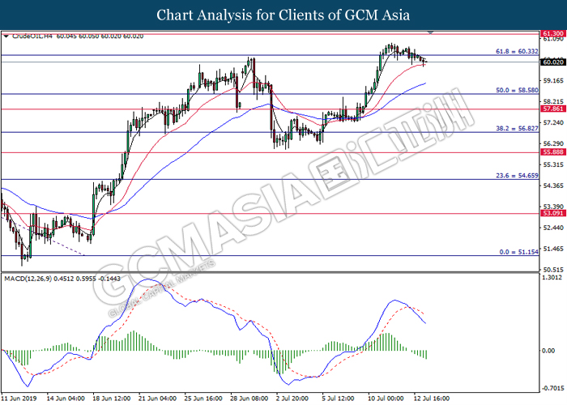Click the 55.315 price scale value
This screenshot has height=405, width=567.
tap(553, 164)
